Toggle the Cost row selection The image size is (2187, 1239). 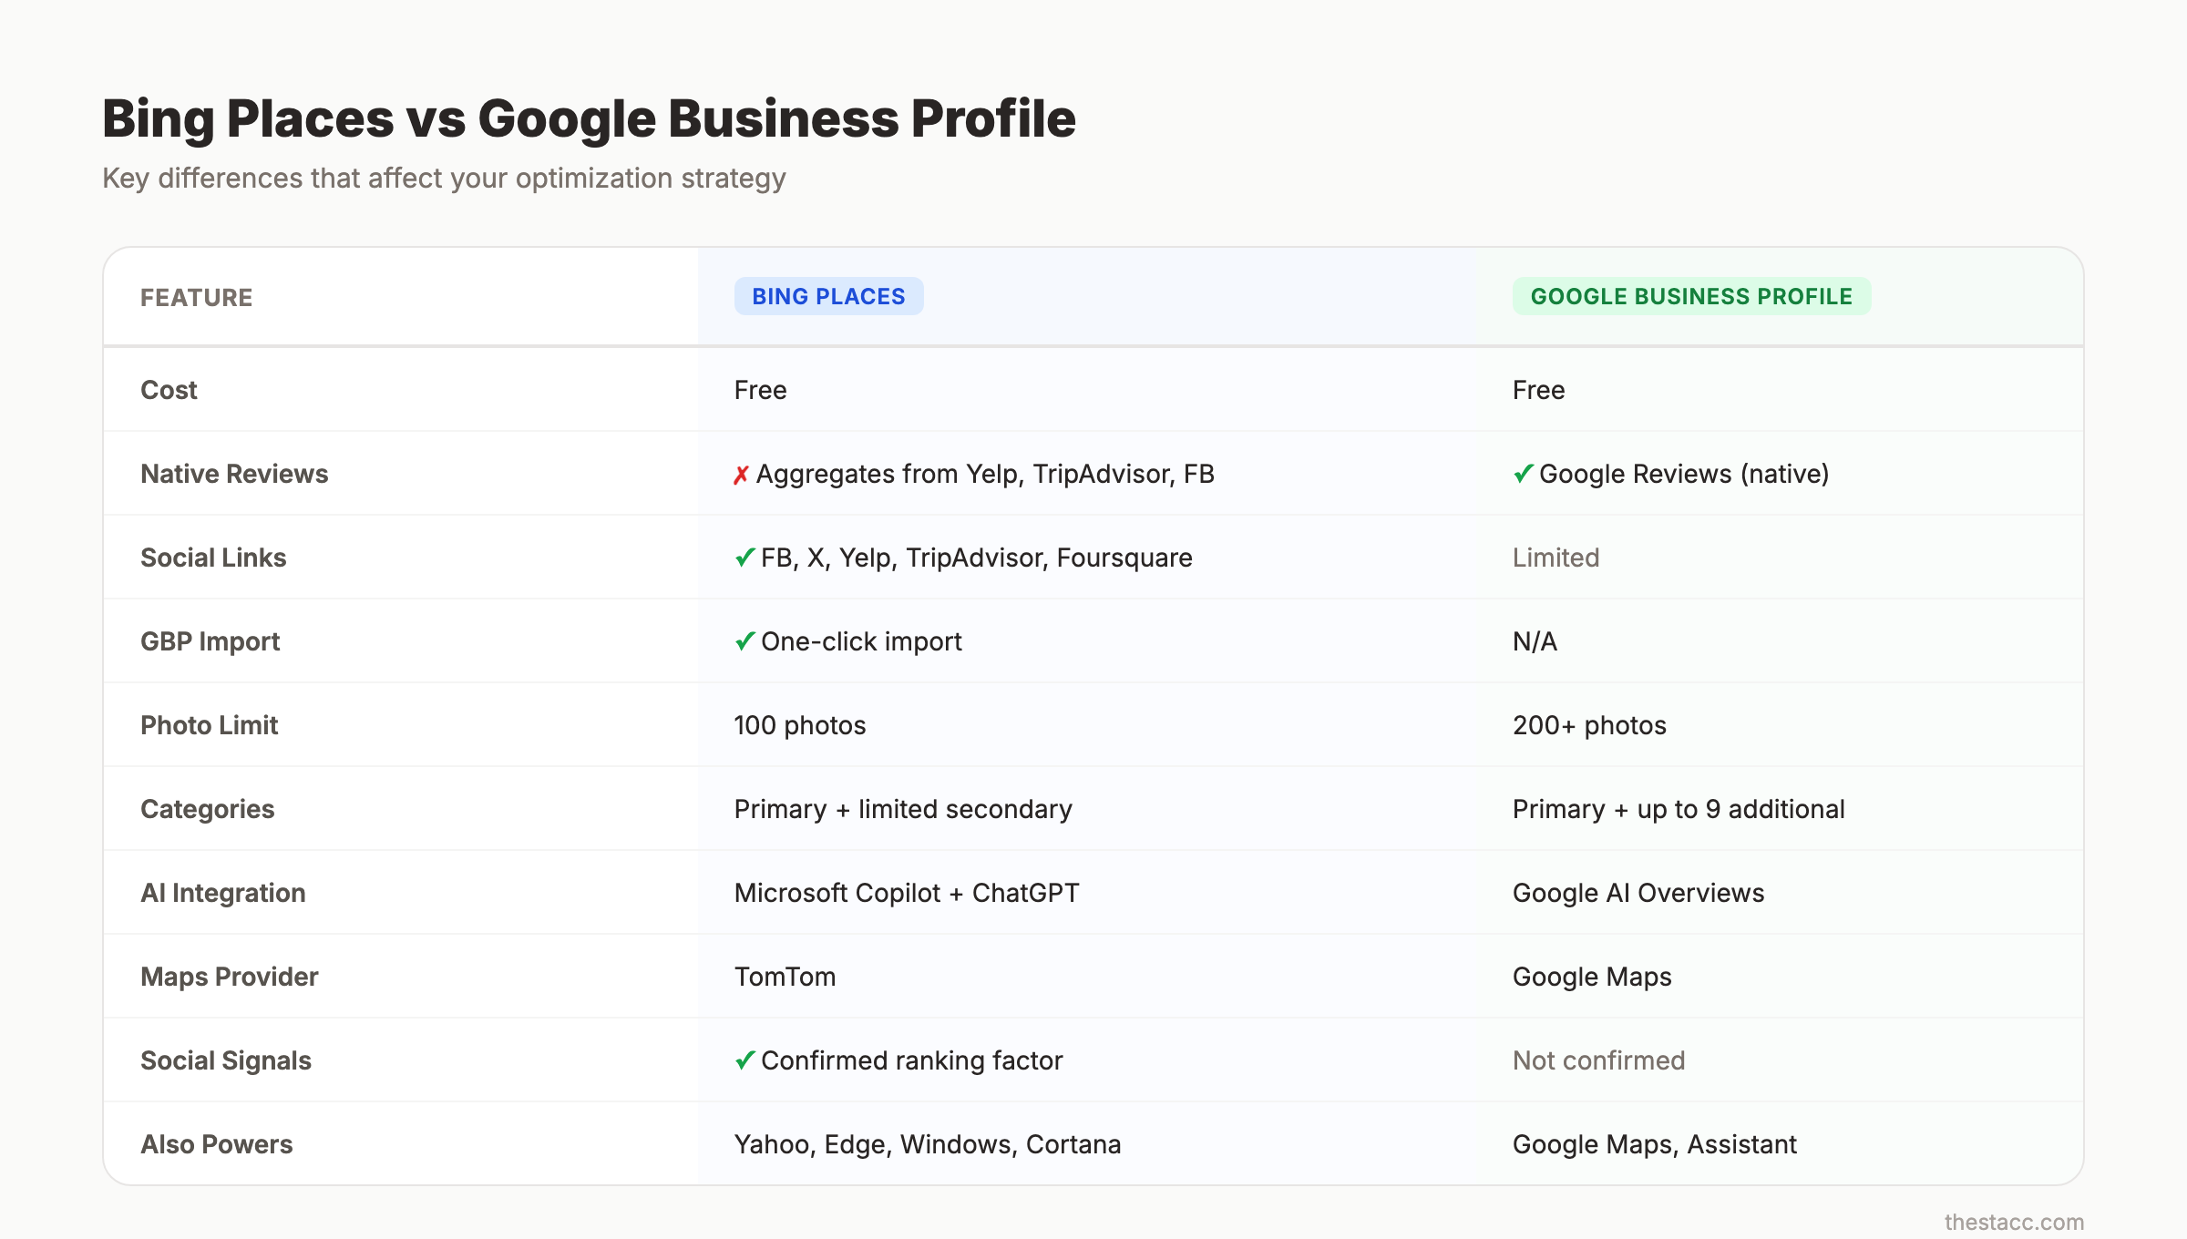(169, 390)
